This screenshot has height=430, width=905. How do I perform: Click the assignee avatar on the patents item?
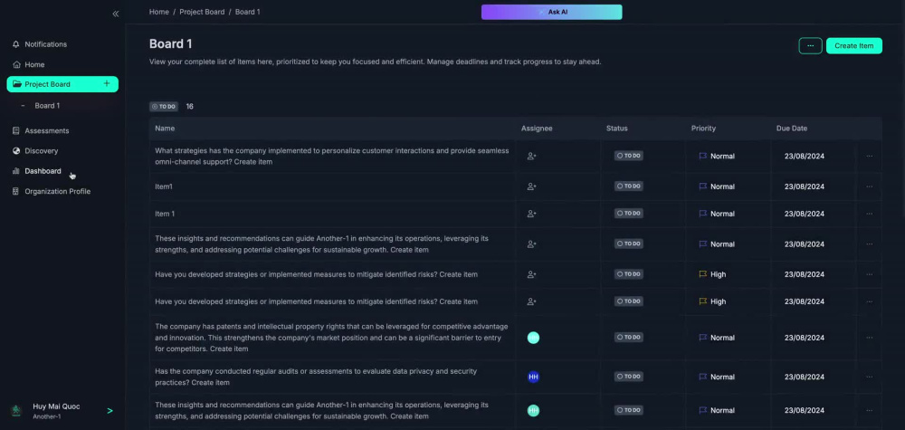(x=533, y=338)
